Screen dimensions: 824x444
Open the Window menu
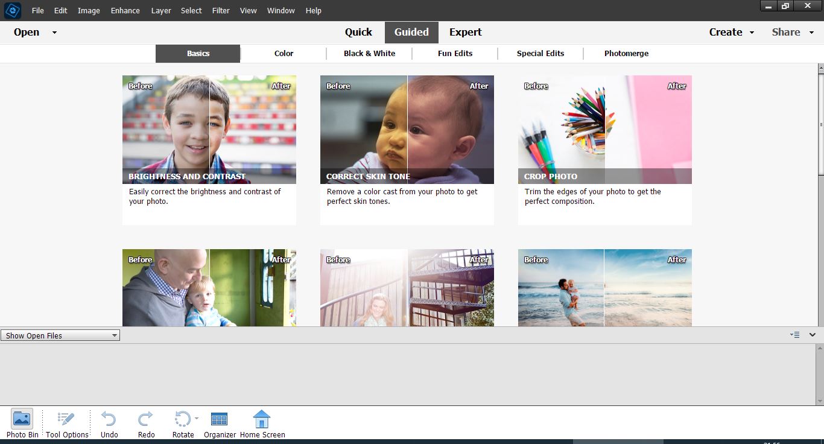281,10
